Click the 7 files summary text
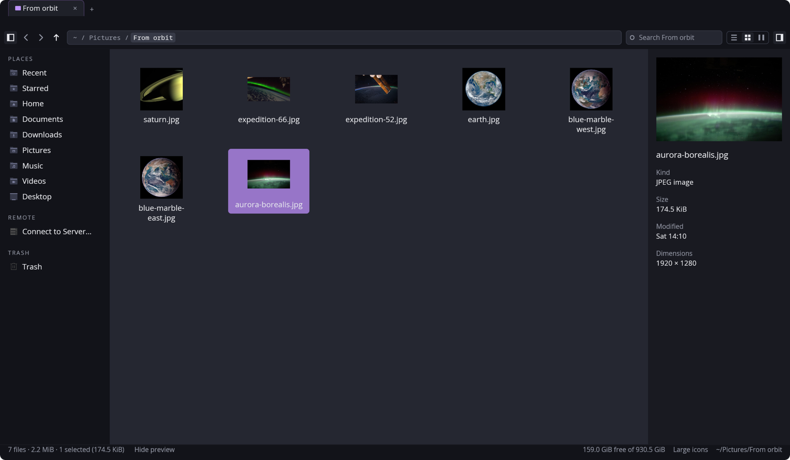The width and height of the screenshot is (790, 460). pyautogui.click(x=66, y=450)
